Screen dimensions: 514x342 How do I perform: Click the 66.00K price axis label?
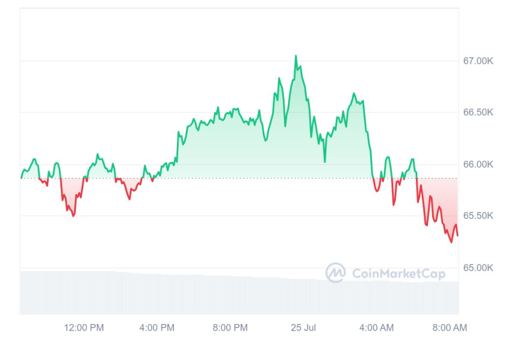click(x=478, y=164)
